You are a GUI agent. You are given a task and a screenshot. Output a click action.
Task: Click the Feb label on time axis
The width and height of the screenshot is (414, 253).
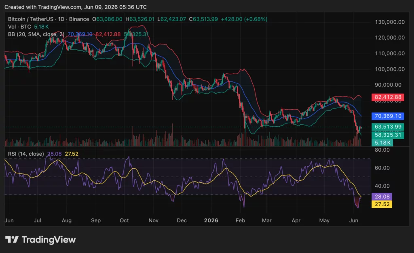(x=240, y=220)
